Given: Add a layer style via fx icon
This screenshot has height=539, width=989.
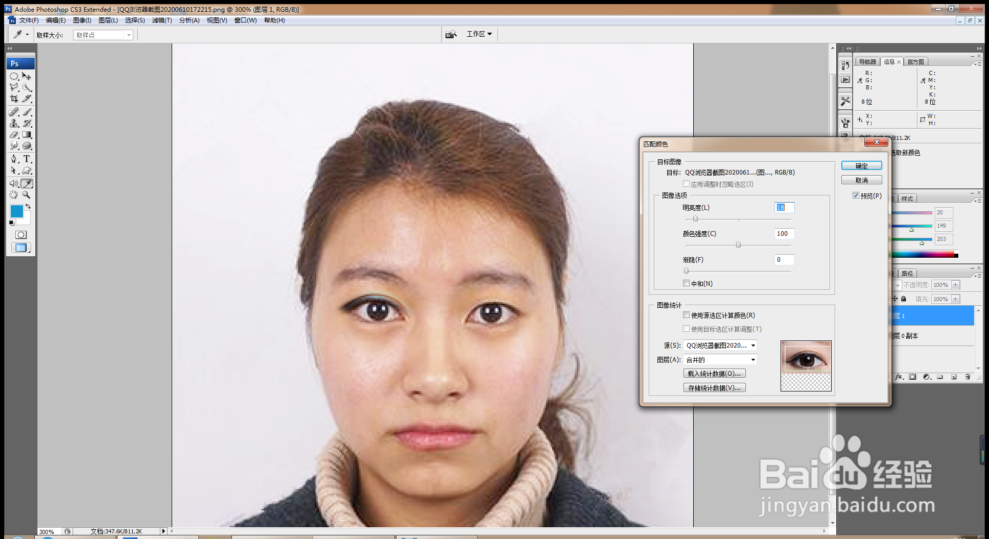Looking at the screenshot, I should tap(899, 377).
